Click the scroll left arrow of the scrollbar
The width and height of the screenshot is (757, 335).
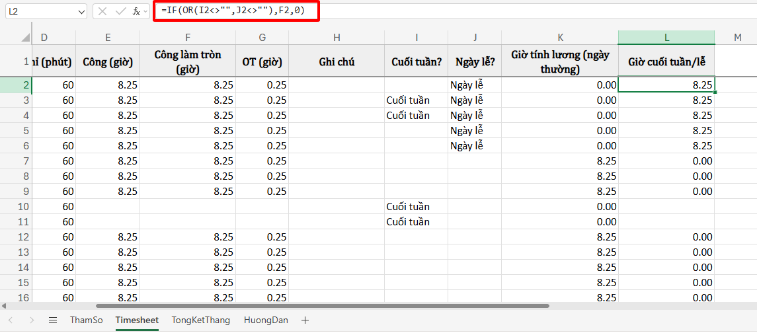tap(4, 306)
